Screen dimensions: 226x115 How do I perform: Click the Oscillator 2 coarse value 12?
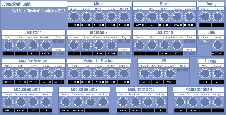(74, 53)
